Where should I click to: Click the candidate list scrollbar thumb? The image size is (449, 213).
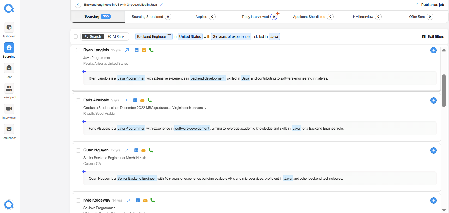coord(444,91)
